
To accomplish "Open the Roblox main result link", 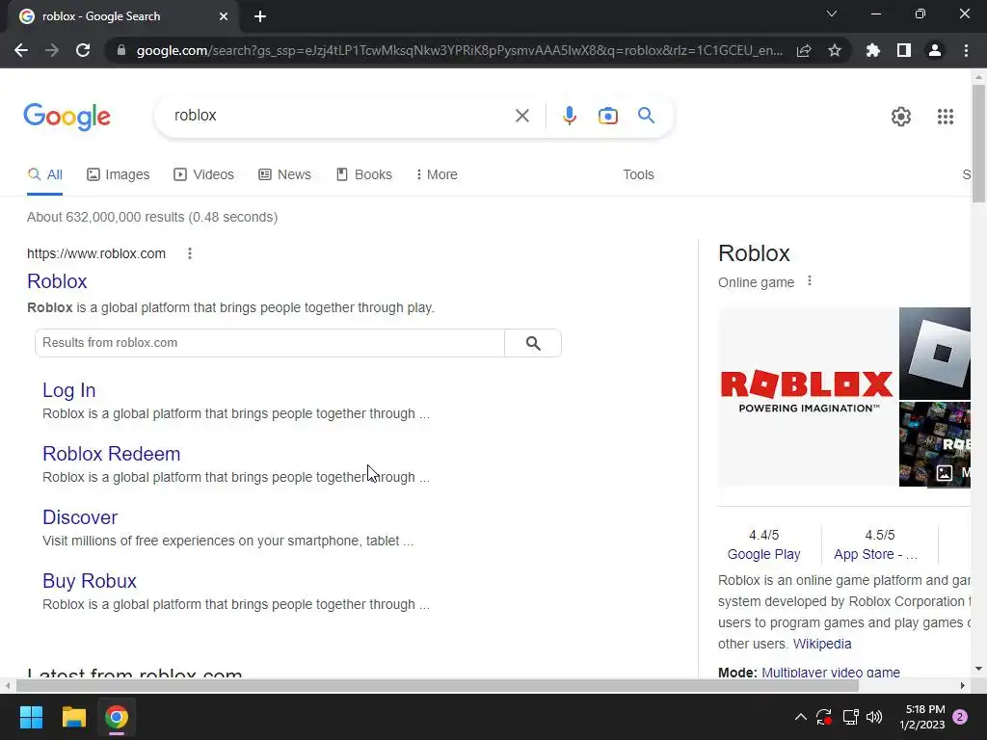I will (x=57, y=281).
